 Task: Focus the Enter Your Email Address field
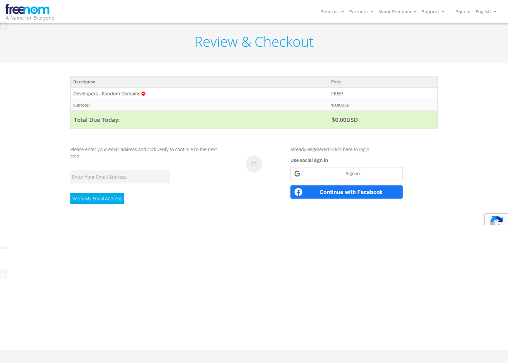click(x=120, y=177)
